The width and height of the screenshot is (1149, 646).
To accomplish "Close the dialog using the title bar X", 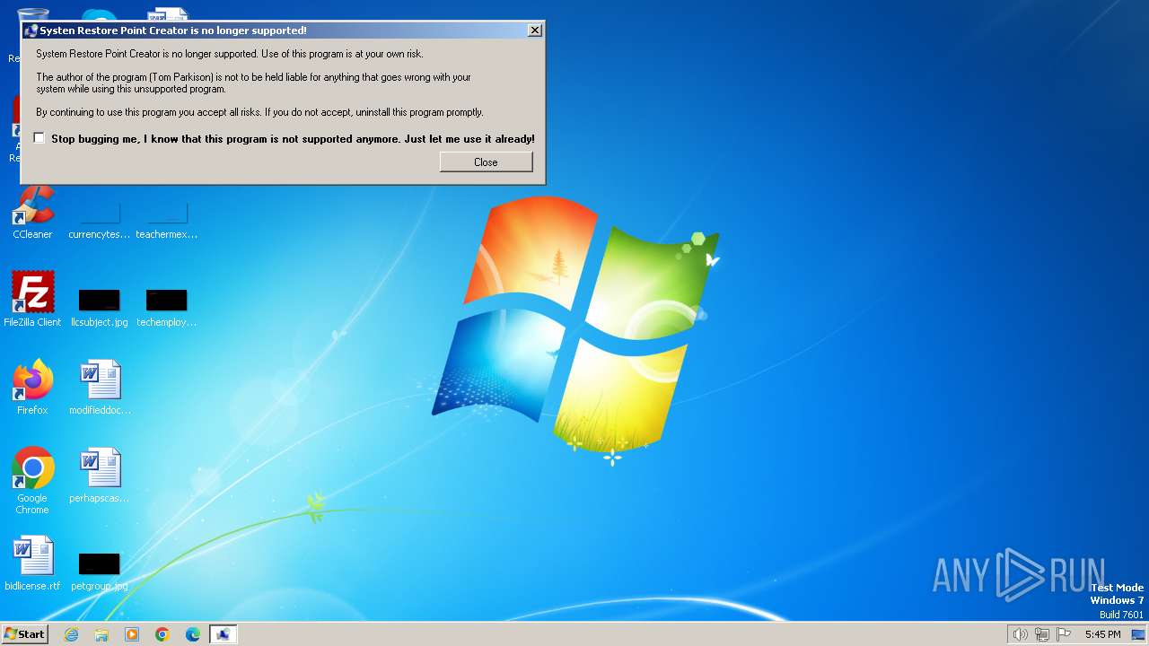I will pyautogui.click(x=534, y=31).
